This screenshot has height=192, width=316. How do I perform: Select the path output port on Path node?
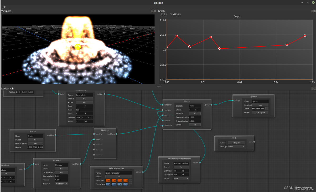(254, 142)
